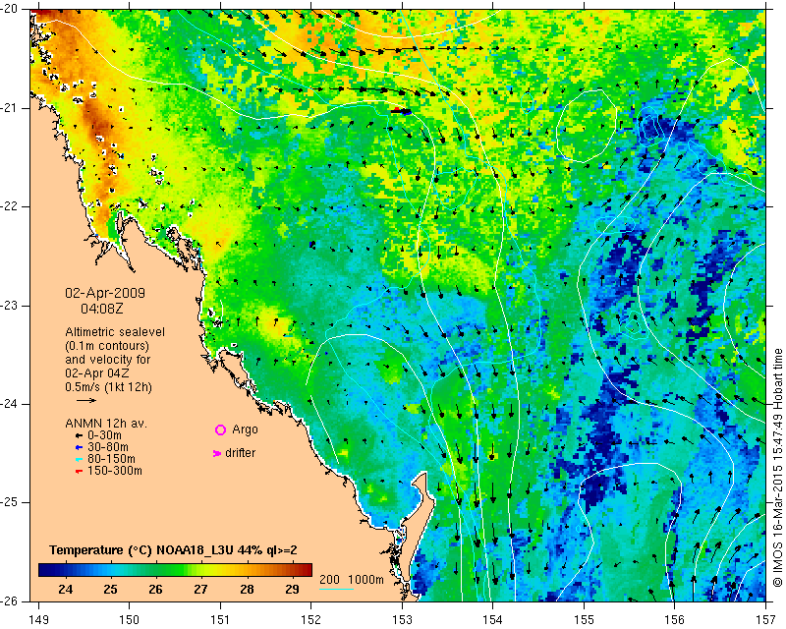Click the latitude axis label -24
This screenshot has height=629, width=786.
tap(8, 404)
